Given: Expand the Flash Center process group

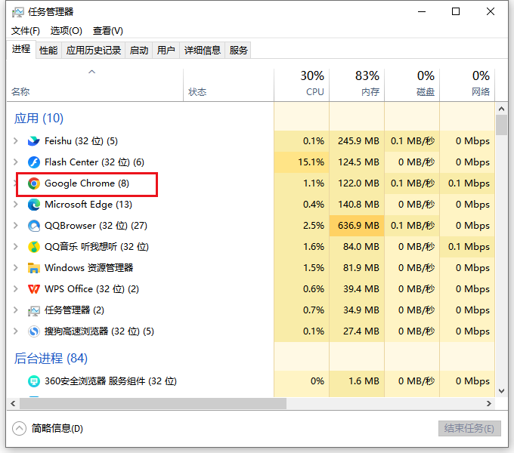Looking at the screenshot, I should (15, 162).
